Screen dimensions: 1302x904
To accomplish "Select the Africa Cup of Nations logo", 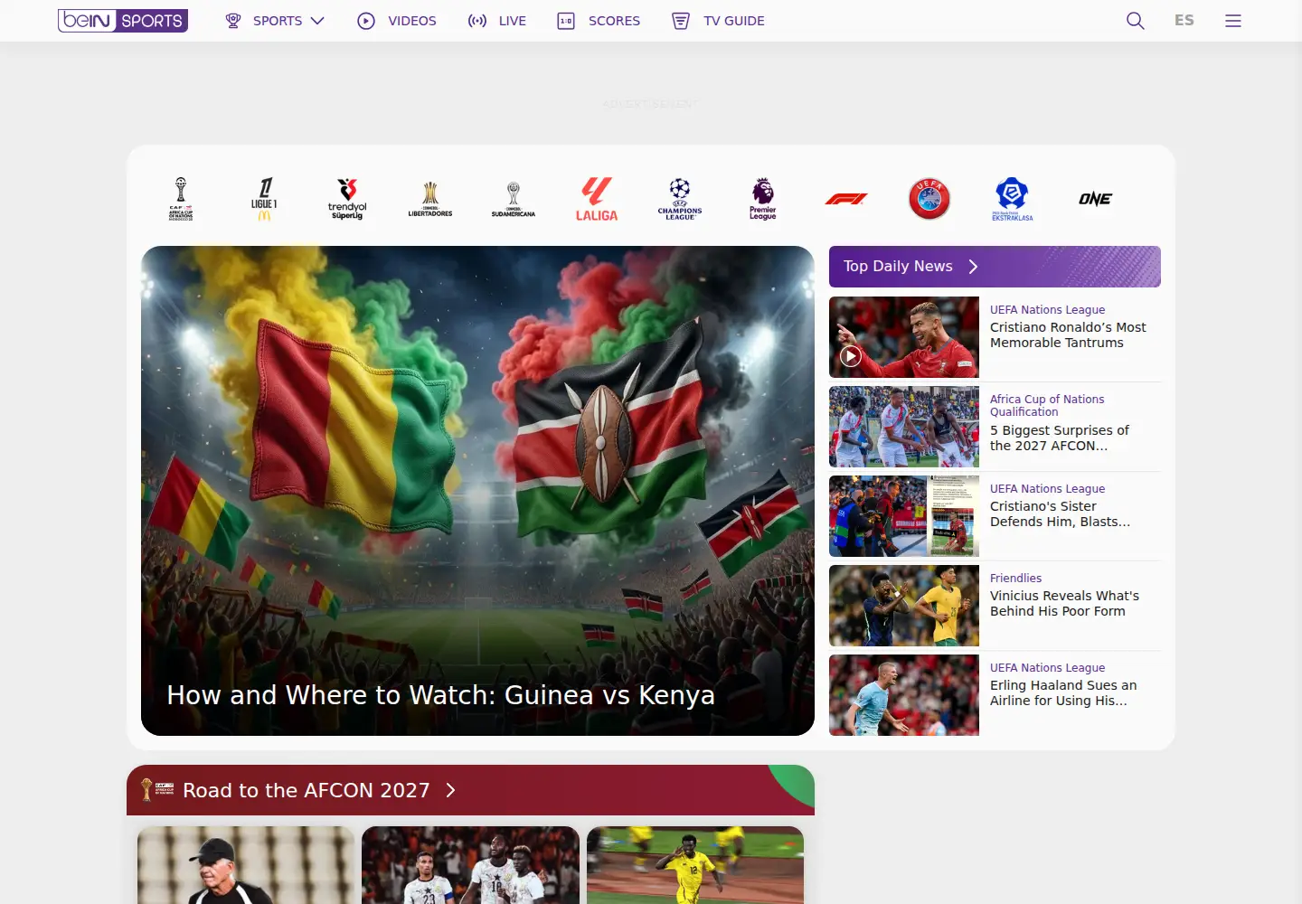I will click(181, 199).
